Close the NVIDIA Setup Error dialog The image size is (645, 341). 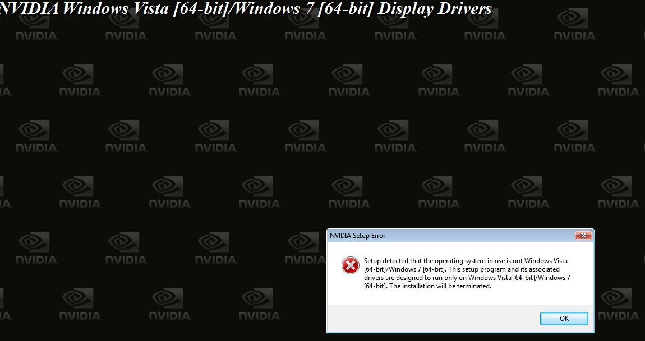[583, 235]
